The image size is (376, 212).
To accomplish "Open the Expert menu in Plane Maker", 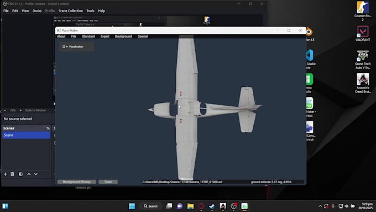I will click(105, 37).
